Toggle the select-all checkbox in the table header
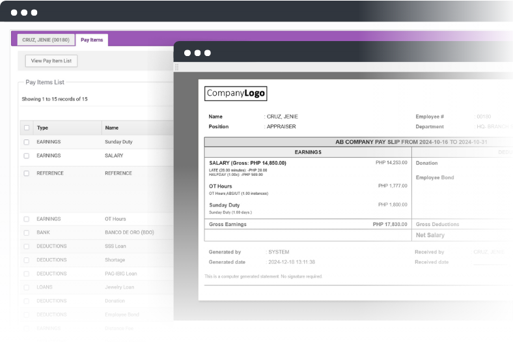Screen dimensions: 513x342 tap(27, 128)
